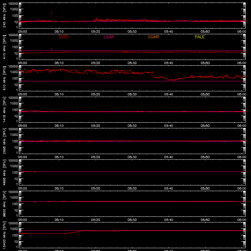
Task: Select the 610 MHz [SFU] axis label
Action: [x=4, y=78]
